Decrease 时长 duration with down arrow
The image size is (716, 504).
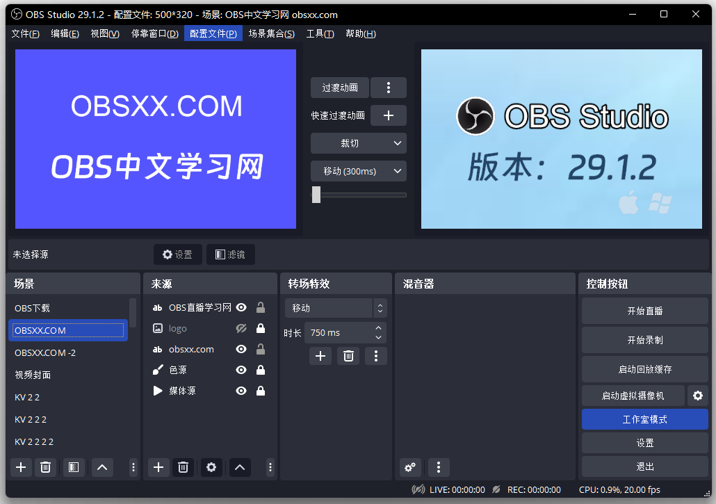pos(378,338)
